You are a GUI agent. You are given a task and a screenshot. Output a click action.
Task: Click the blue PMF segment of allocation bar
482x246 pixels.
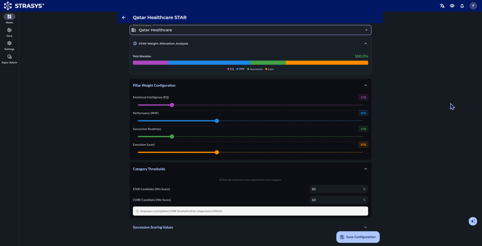pos(209,63)
